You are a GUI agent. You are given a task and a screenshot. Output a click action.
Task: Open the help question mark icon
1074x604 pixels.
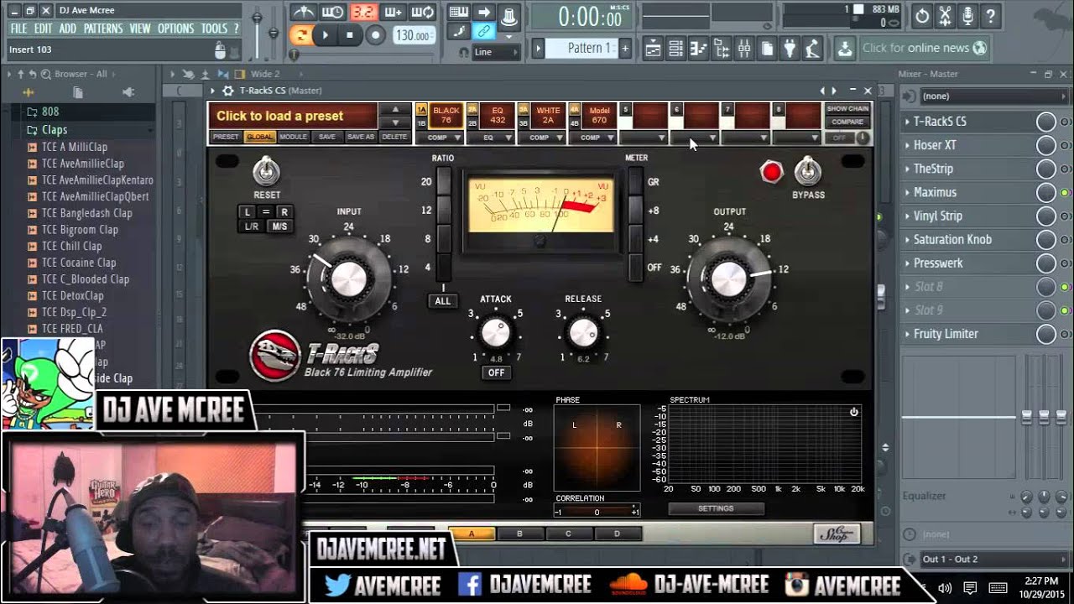[x=991, y=15]
